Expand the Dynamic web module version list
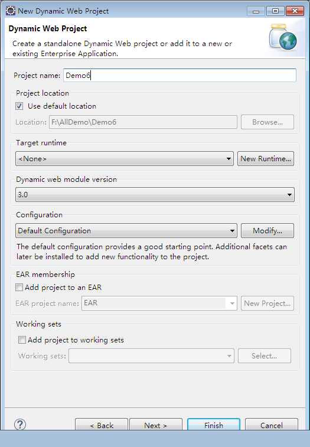Screen dimensions: 310x447 [155, 195]
